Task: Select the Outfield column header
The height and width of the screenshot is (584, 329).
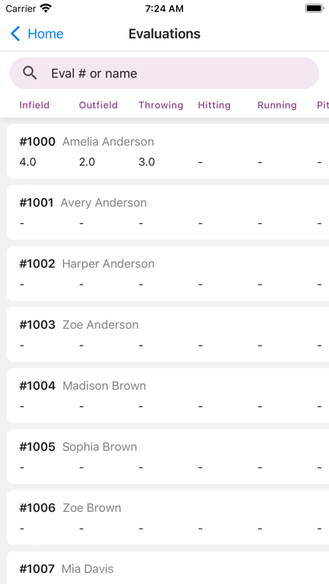Action: pos(98,105)
